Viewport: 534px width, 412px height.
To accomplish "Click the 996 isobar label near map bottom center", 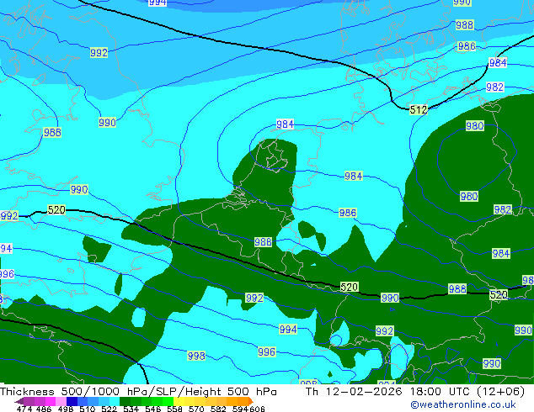I will coord(267,351).
